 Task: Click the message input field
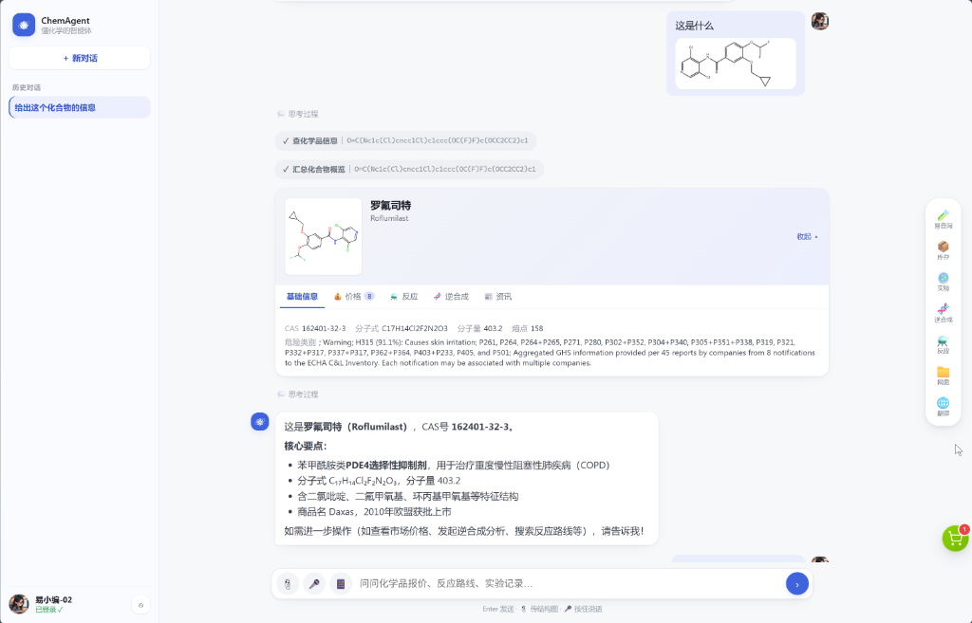click(568, 583)
